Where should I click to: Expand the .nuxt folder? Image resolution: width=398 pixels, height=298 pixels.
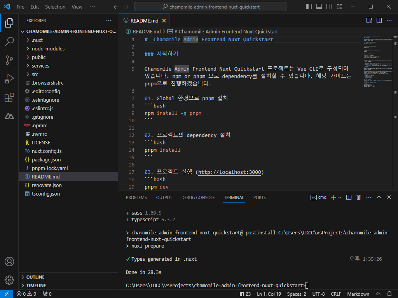pyautogui.click(x=68, y=40)
